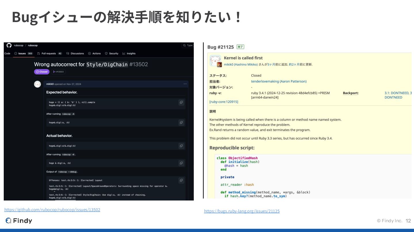Click the Actions tab play icon

89,54
